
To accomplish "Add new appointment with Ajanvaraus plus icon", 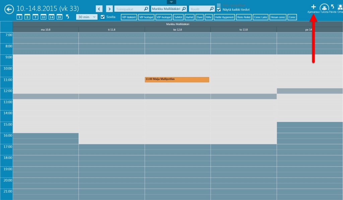I will [314, 7].
